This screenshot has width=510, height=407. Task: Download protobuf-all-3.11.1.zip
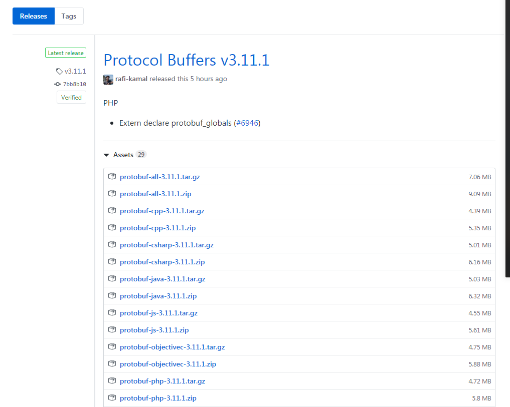click(x=155, y=194)
